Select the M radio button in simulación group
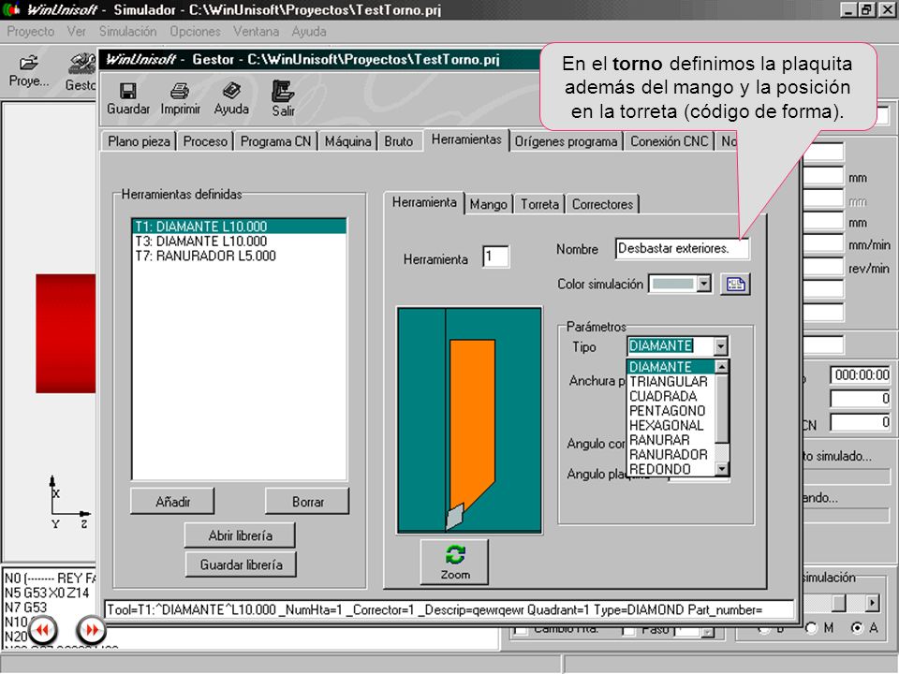 [x=811, y=628]
